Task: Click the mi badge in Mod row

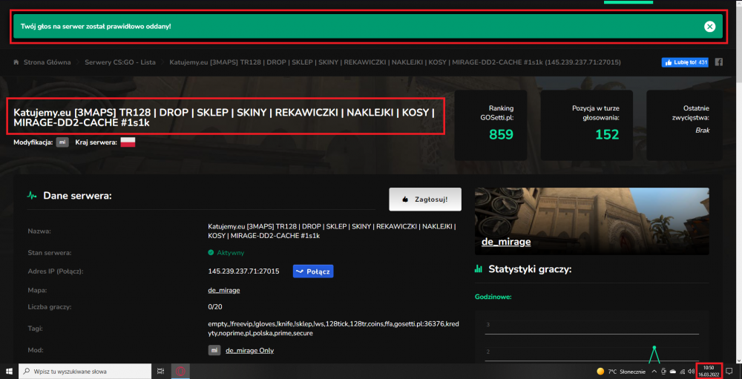Action: [x=214, y=351]
